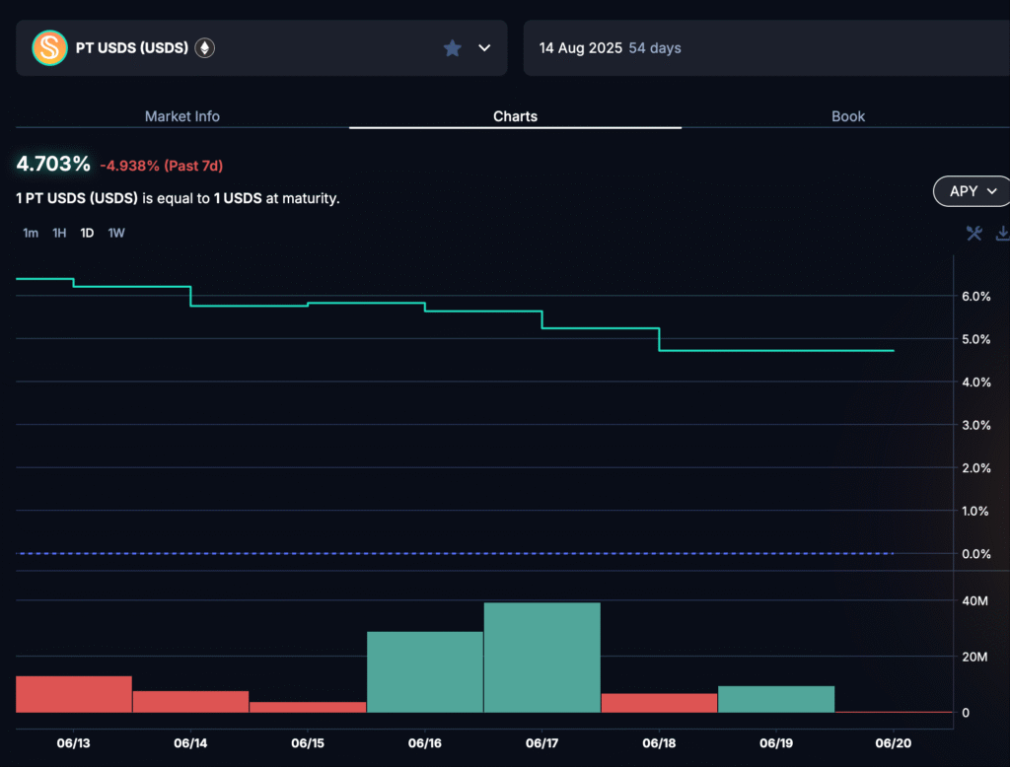Click the 06/17 date axis label
The width and height of the screenshot is (1010, 767).
541,743
